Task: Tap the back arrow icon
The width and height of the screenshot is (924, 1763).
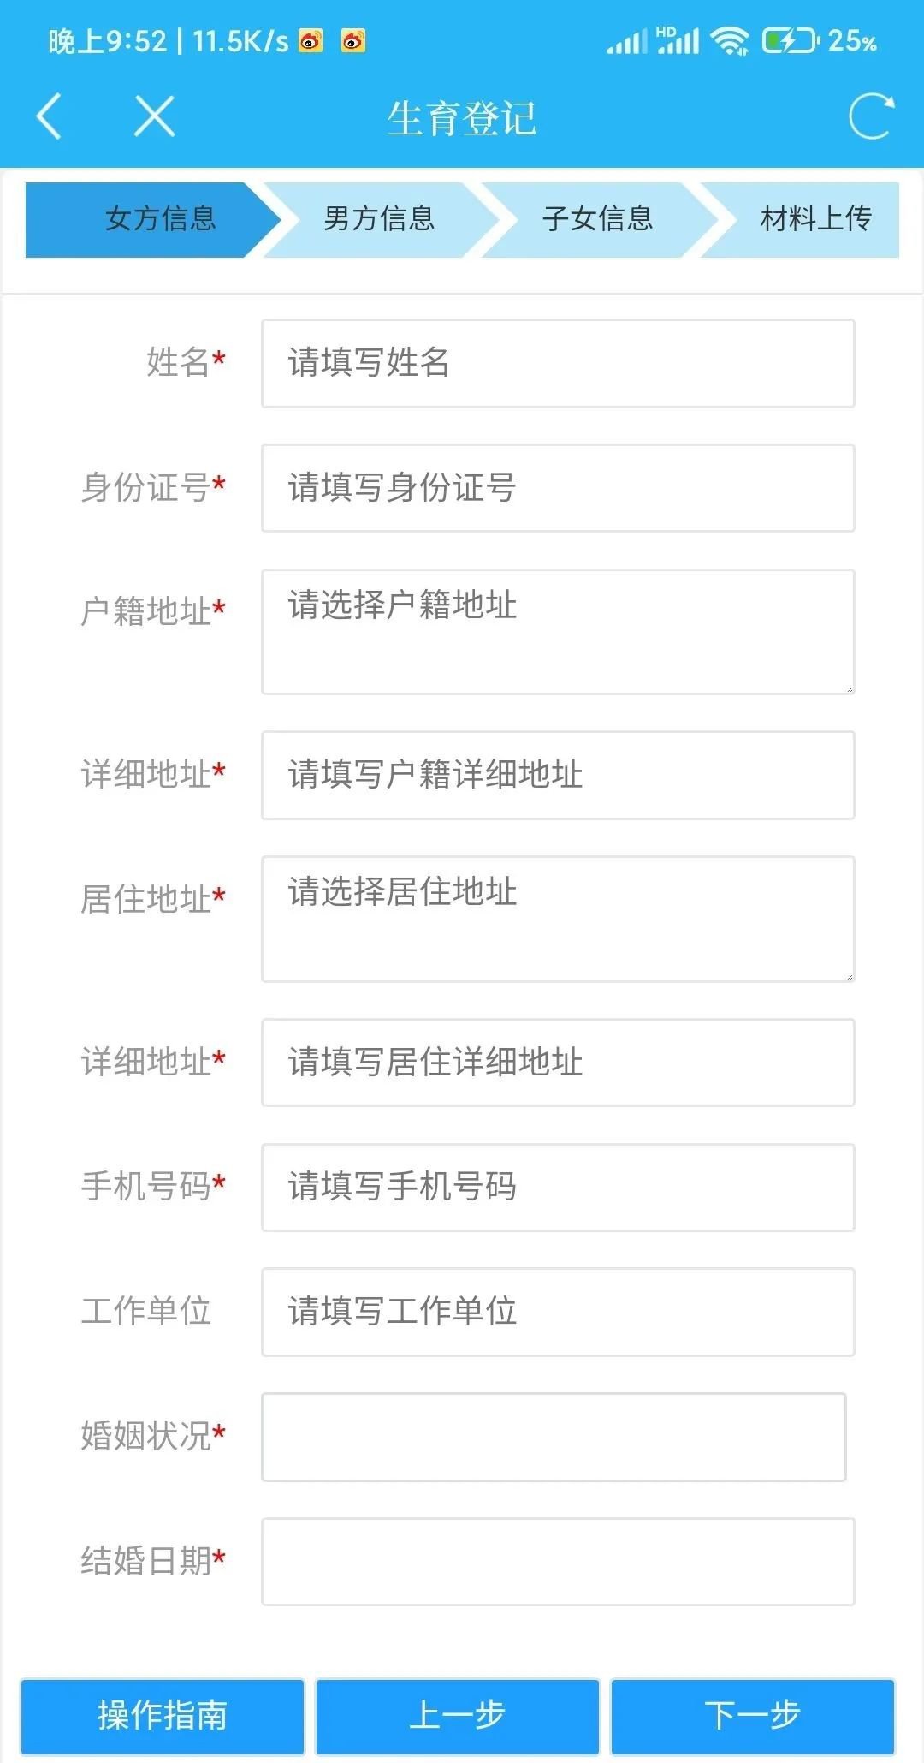Action: coord(50,116)
